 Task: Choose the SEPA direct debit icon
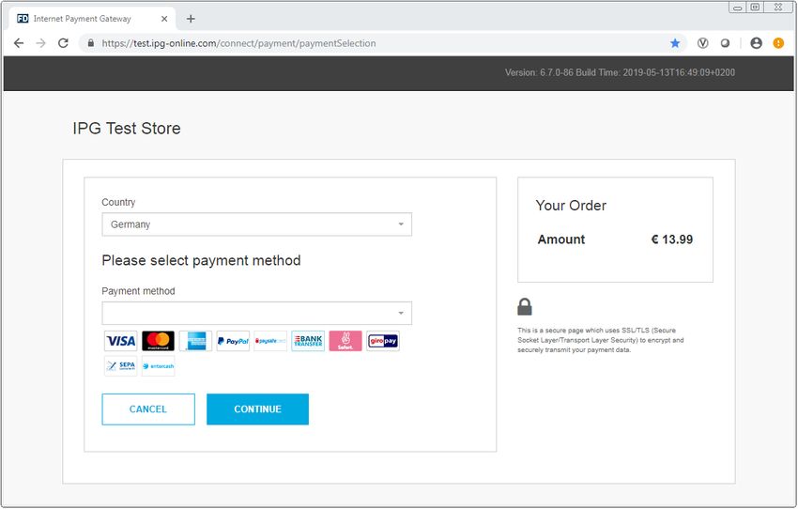click(x=120, y=366)
